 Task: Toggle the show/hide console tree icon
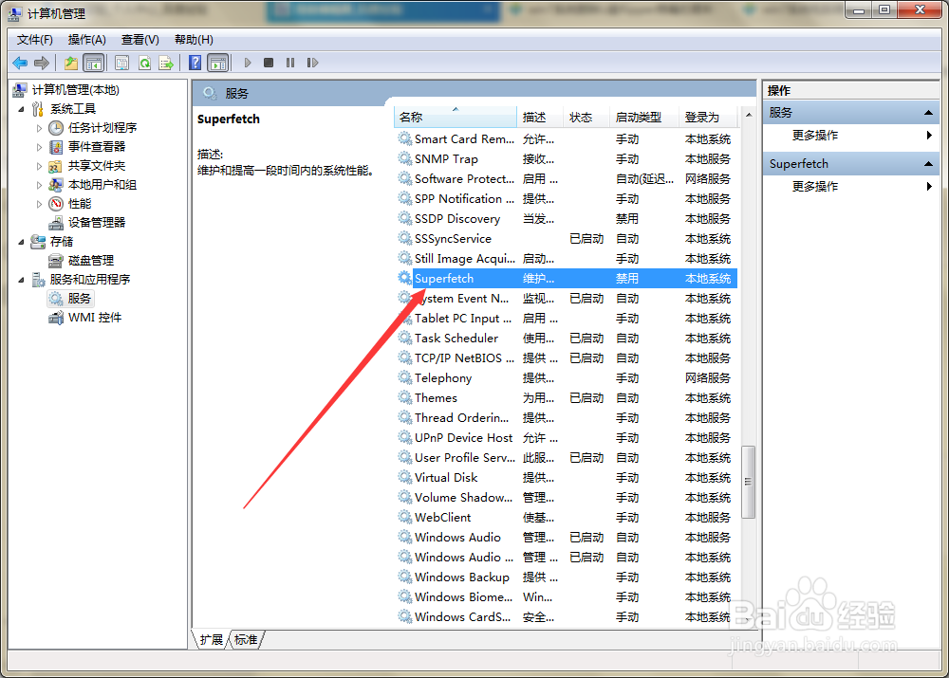click(93, 63)
